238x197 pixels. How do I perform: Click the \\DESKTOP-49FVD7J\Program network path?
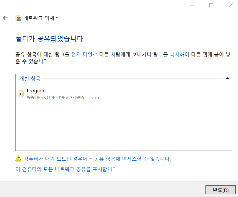(x=63, y=98)
